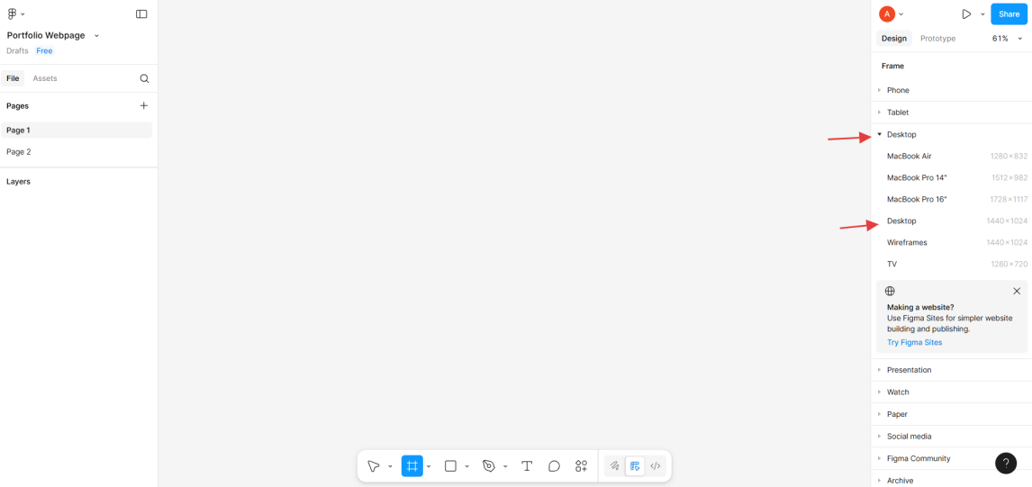Switch to Draw mode in toolbar

(614, 466)
